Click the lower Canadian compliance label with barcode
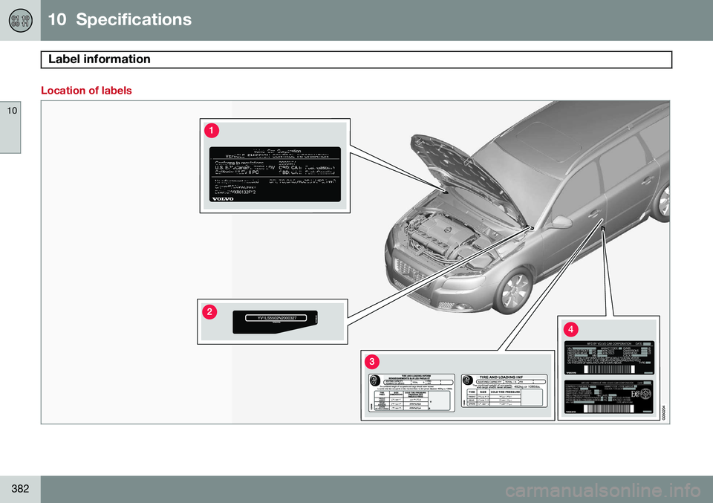713x503 pixels. click(609, 397)
